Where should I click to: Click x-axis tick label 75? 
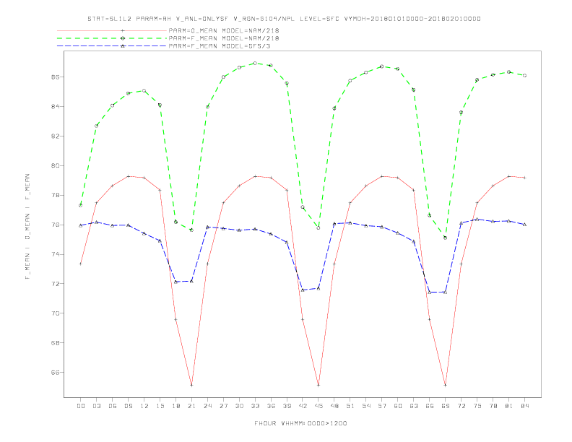(x=477, y=406)
